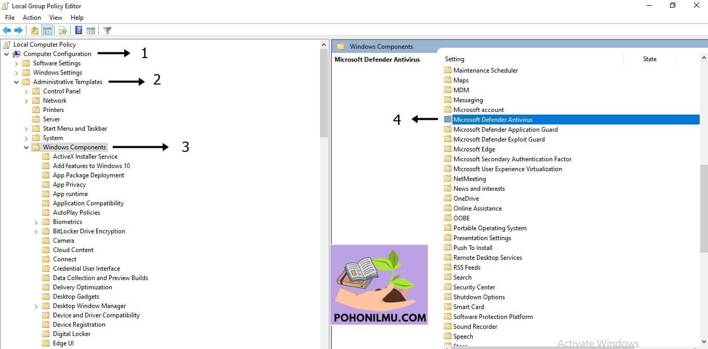Screen dimensions: 708x349
Task: Click the State column header
Action: click(x=649, y=59)
